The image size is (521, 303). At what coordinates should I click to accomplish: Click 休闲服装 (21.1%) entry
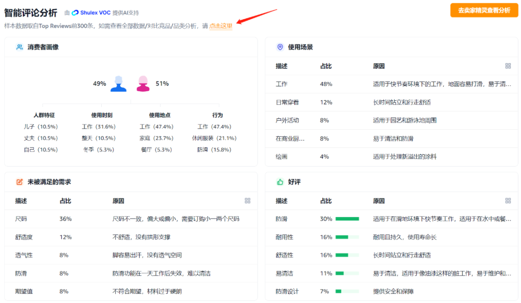[214, 138]
